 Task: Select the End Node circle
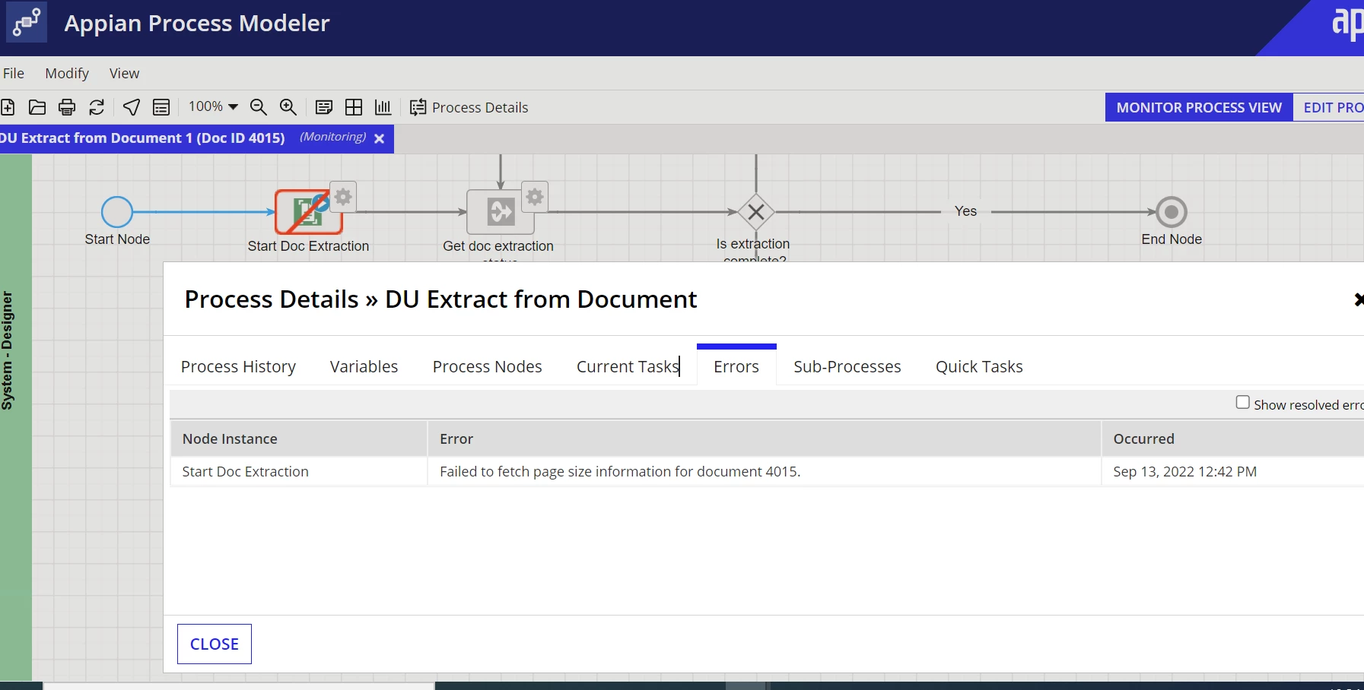pos(1172,212)
